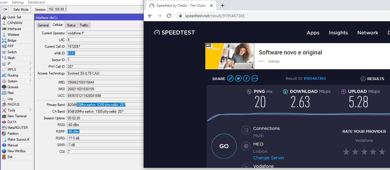Image resolution: width=390 pixels, height=170 pixels.
Task: Open Dot1X menu entry
Action: 12,122
